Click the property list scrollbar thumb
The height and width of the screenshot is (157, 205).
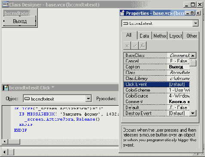pos(193,63)
